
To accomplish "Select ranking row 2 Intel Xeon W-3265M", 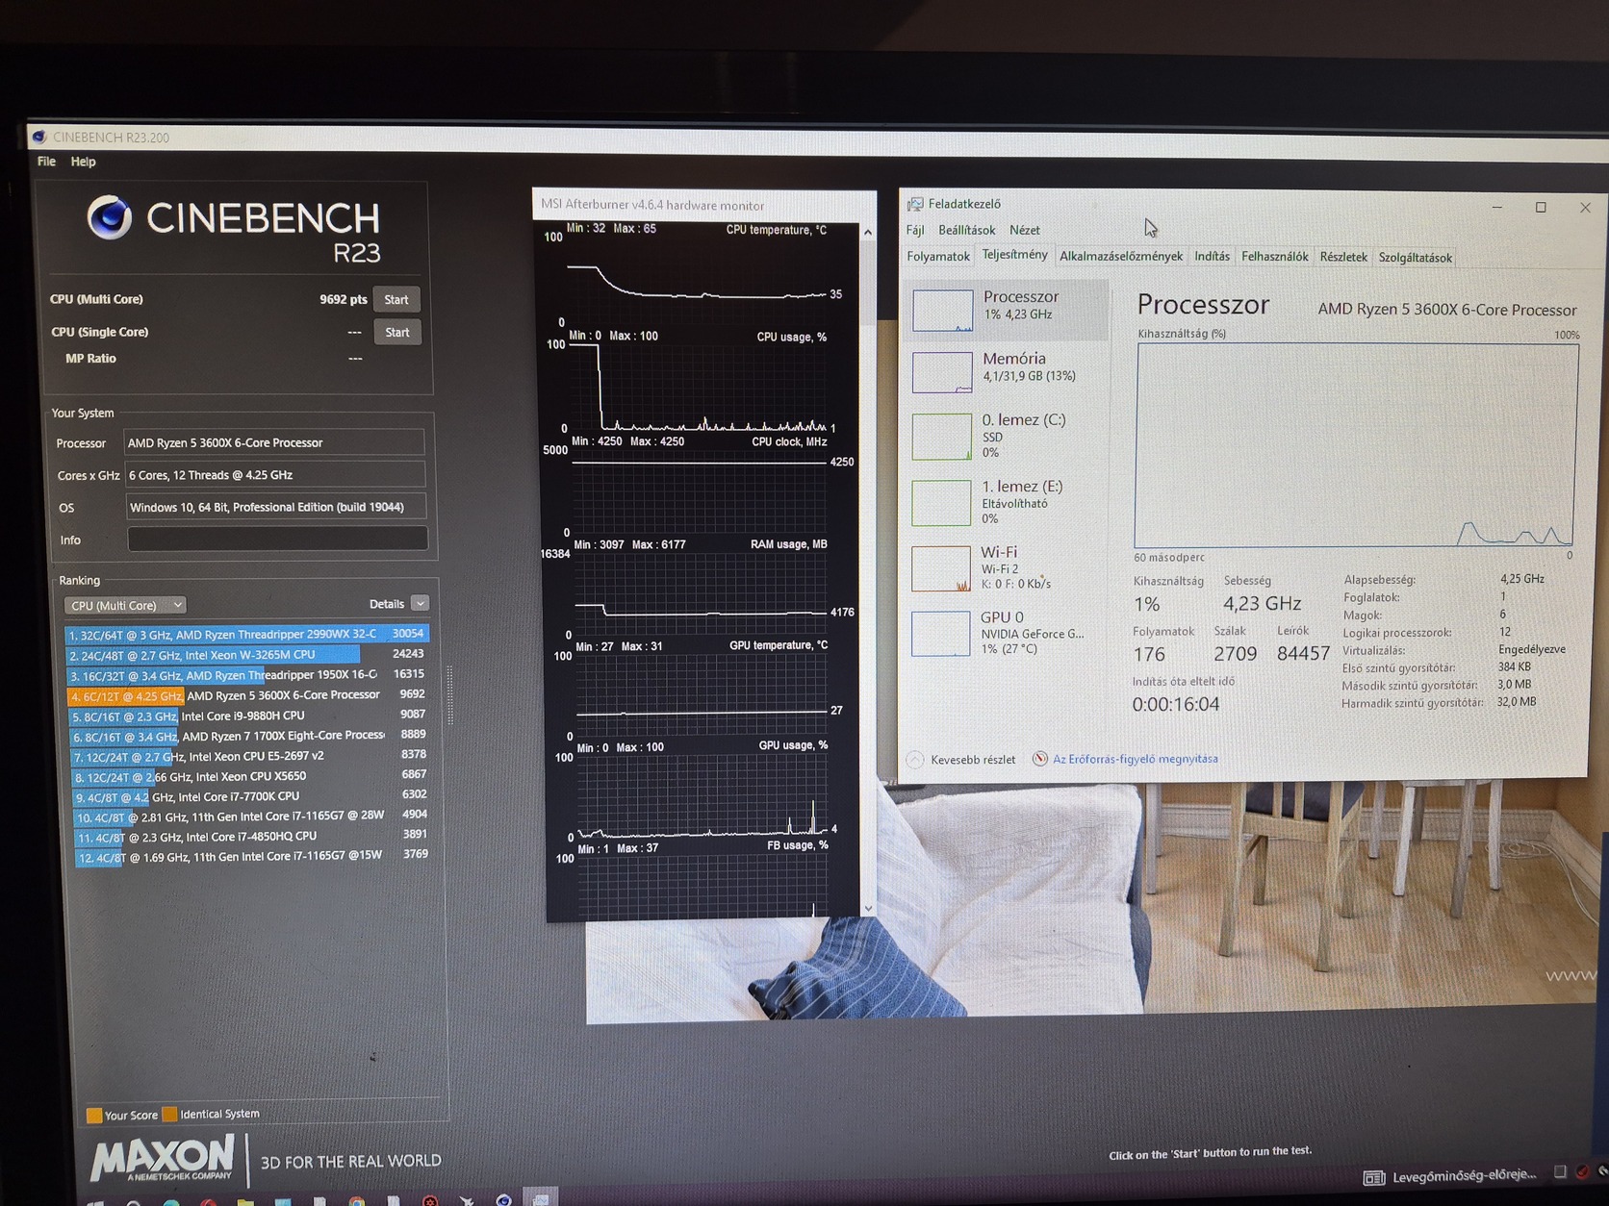I will 246,654.
